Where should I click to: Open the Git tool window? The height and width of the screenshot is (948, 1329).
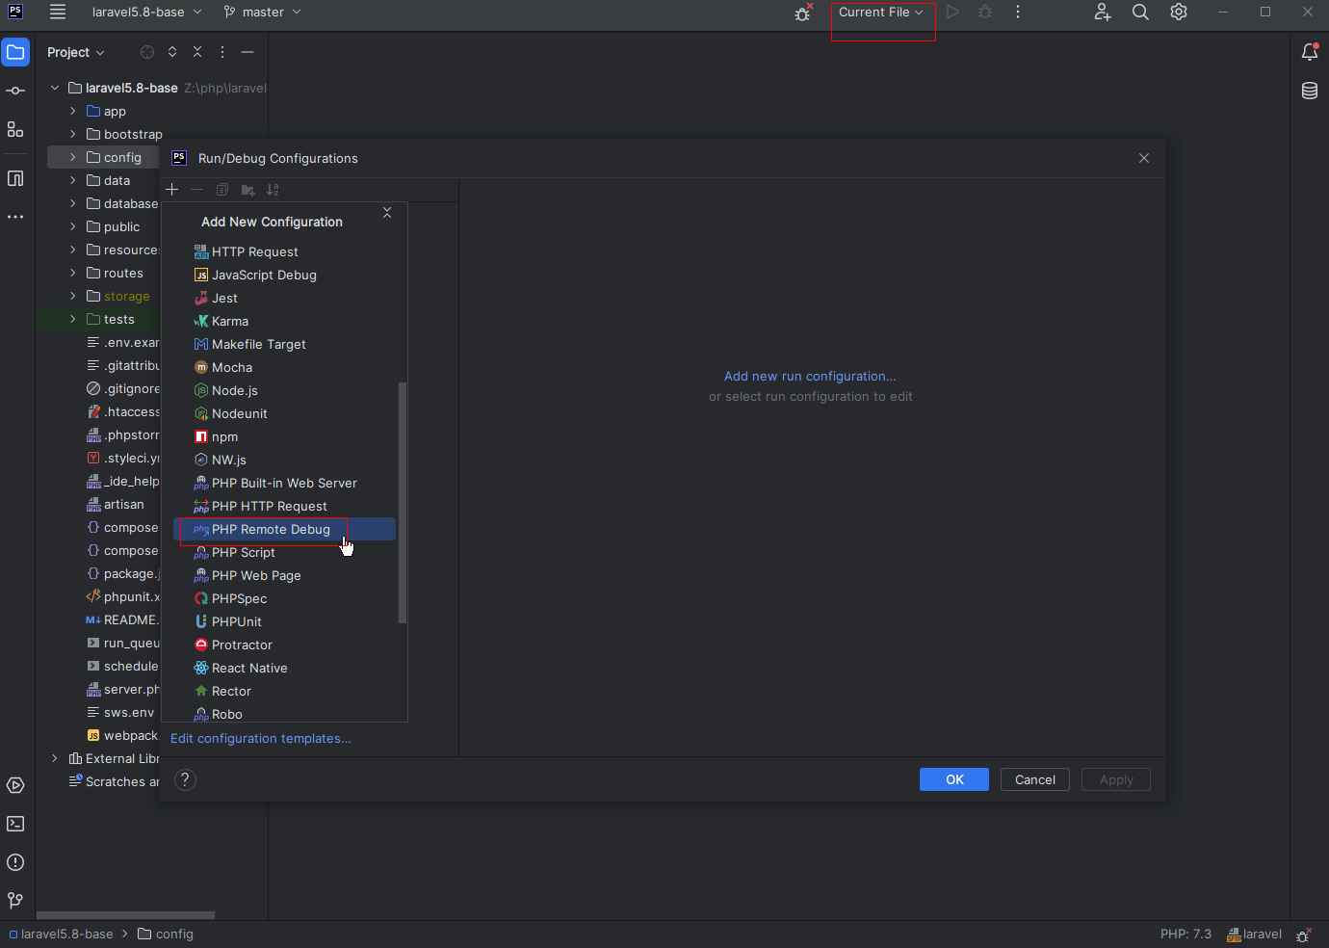pos(15,901)
